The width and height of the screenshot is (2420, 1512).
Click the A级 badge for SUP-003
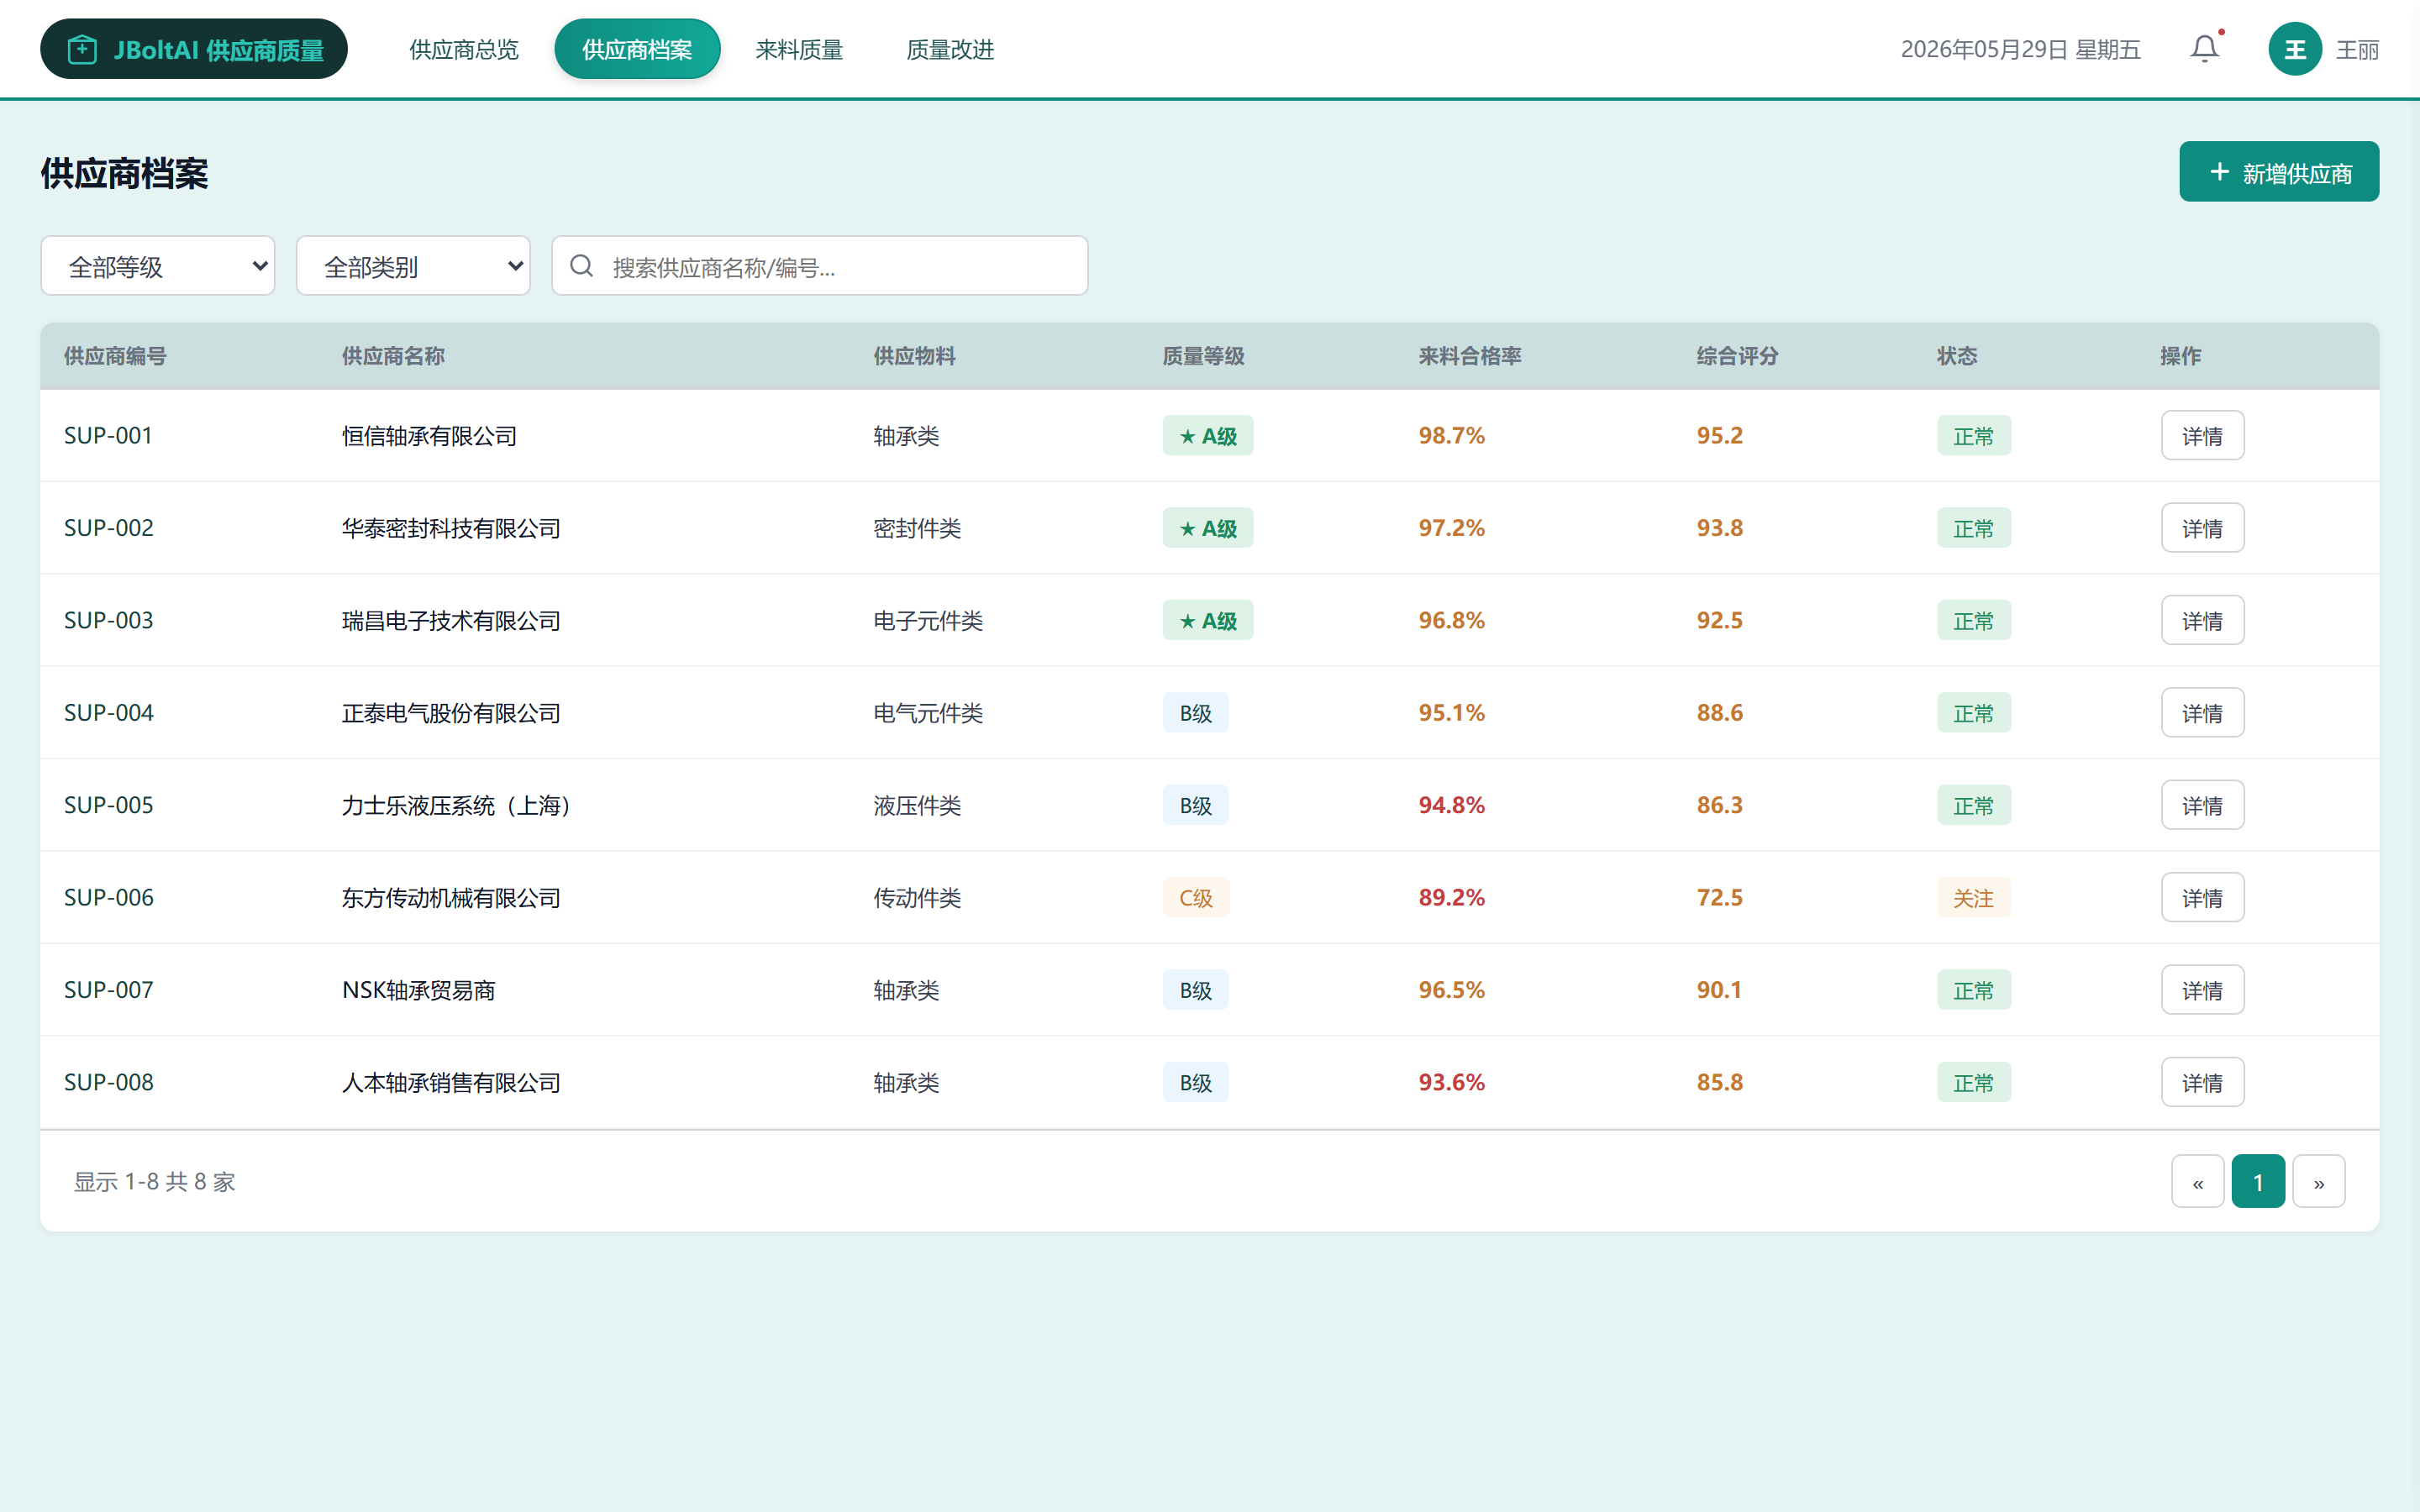[x=1207, y=620]
